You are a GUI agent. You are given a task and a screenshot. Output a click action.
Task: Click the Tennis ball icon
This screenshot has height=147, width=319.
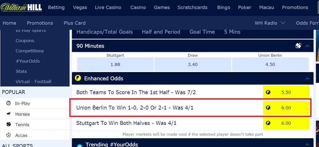coord(8,124)
